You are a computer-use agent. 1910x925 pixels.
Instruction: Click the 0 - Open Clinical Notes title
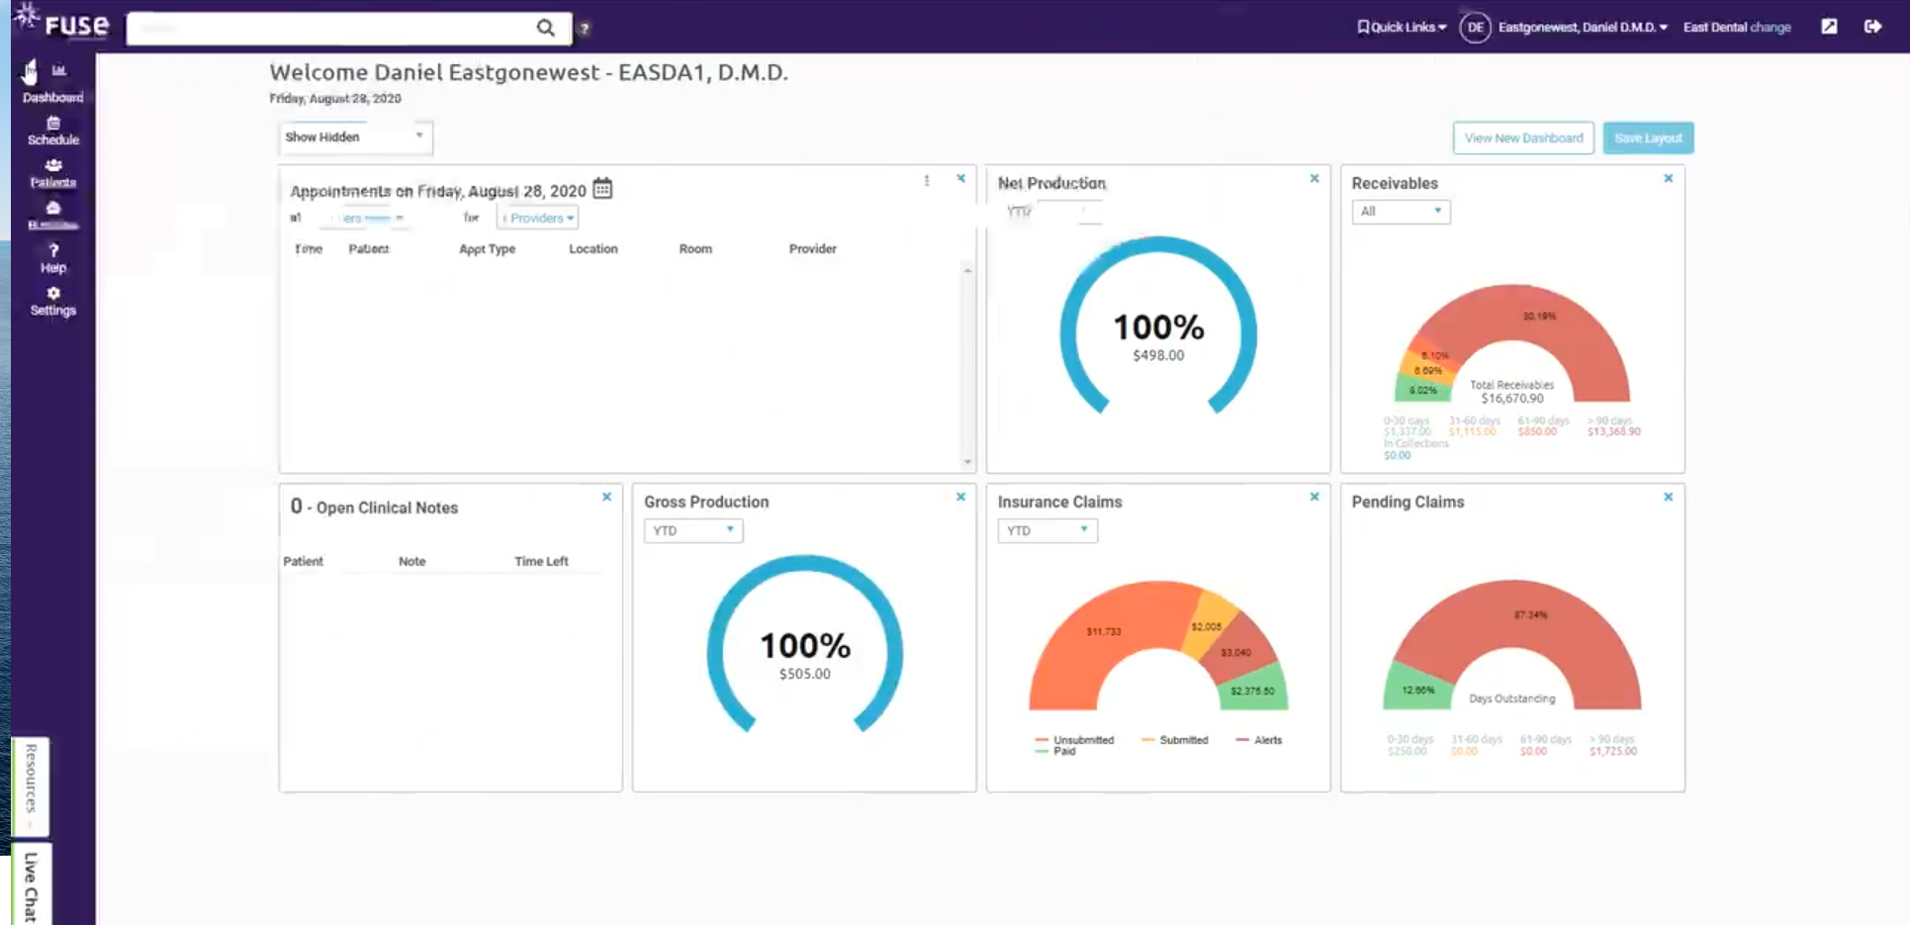click(374, 507)
